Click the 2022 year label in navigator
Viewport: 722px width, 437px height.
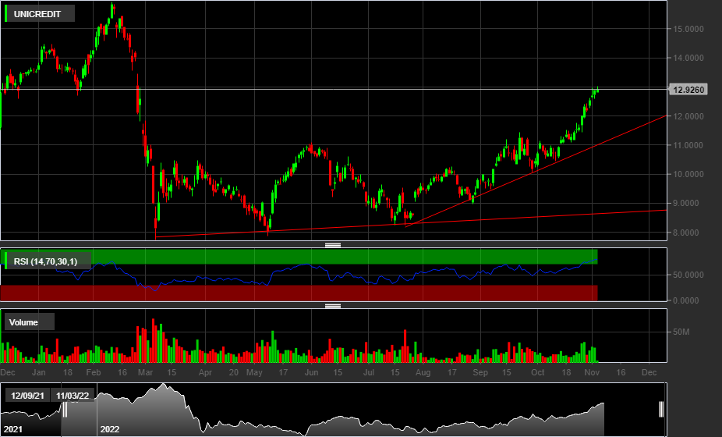coord(110,429)
